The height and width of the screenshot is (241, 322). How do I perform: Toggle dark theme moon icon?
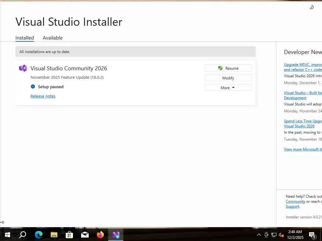[x=312, y=7]
